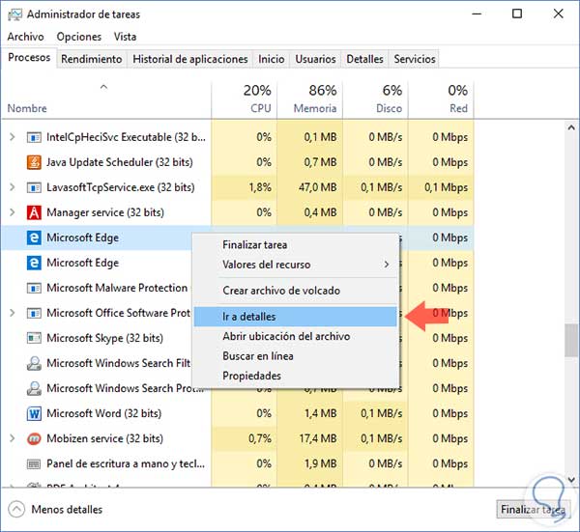580x532 pixels.
Task: Click the 47,0 MB memory value
Action: pyautogui.click(x=318, y=187)
